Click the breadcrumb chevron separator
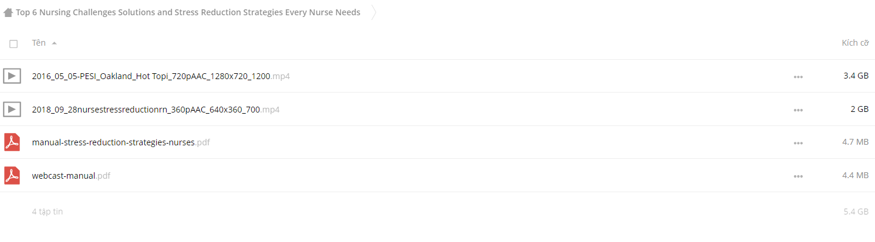The height and width of the screenshot is (242, 875). pos(374,12)
